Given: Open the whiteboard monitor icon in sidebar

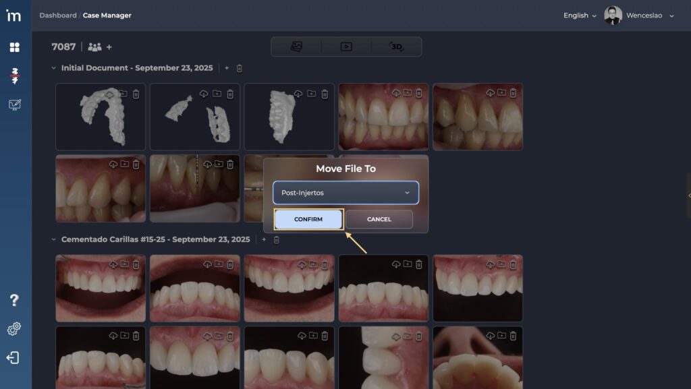Looking at the screenshot, I should coord(14,104).
